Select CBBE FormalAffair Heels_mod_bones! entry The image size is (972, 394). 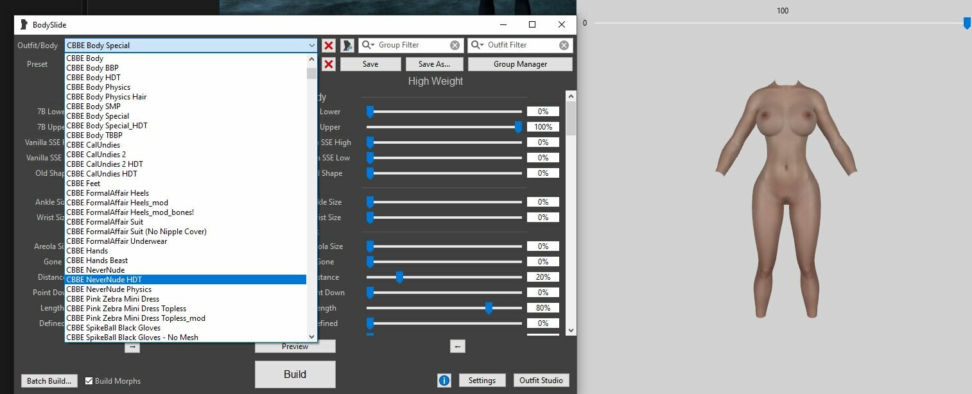[x=185, y=212]
